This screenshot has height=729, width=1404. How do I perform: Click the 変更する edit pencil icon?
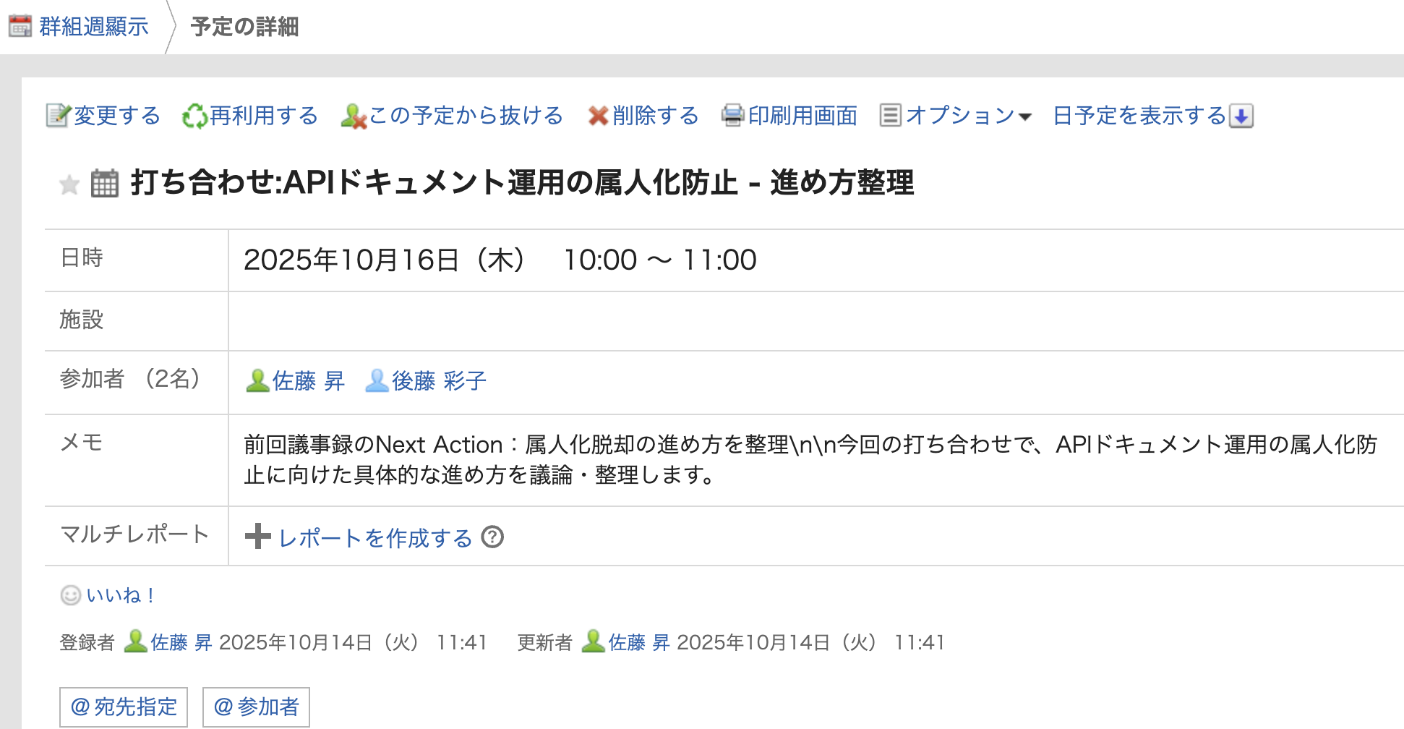pyautogui.click(x=58, y=116)
